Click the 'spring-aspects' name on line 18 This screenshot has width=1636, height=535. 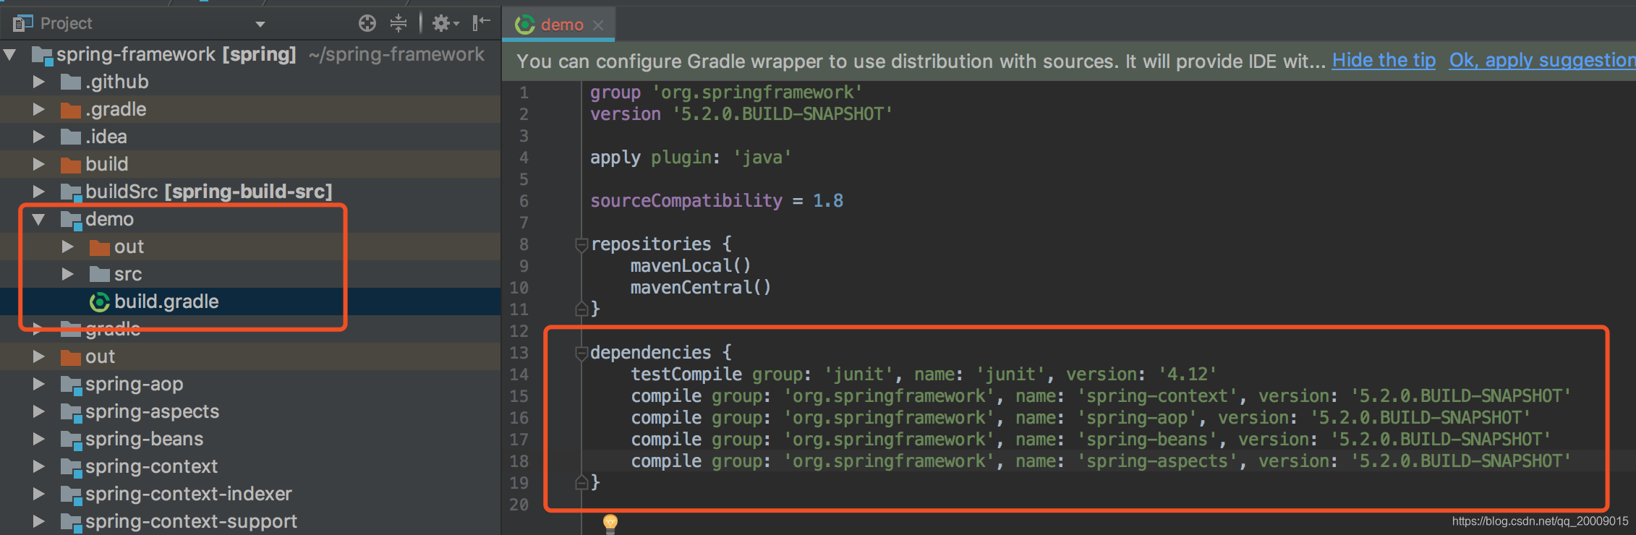pos(1157,461)
